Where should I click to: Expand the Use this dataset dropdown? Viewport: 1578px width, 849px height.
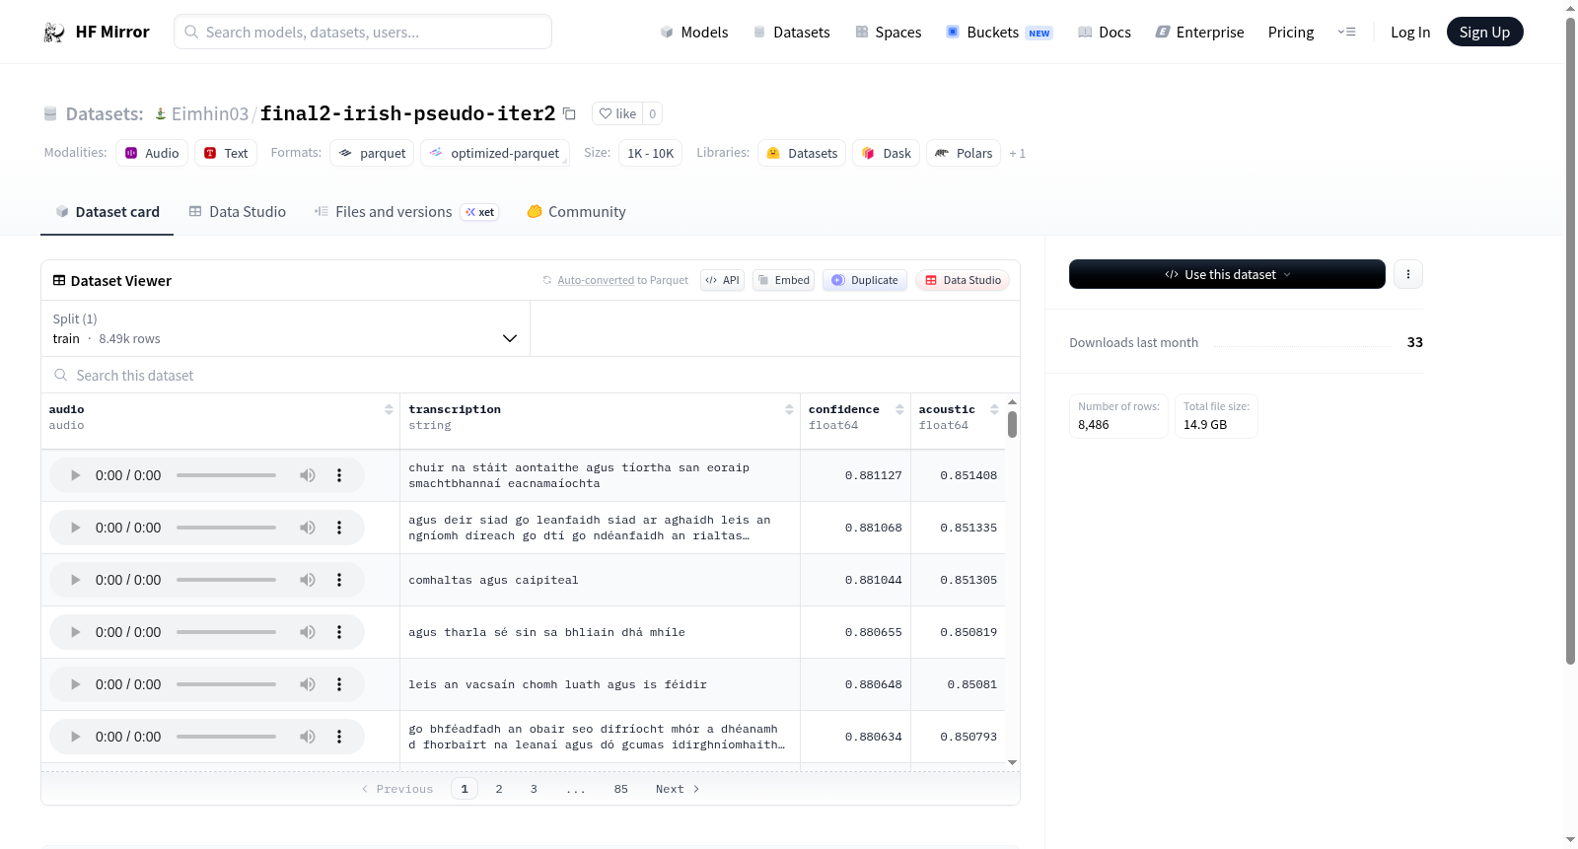(1227, 274)
